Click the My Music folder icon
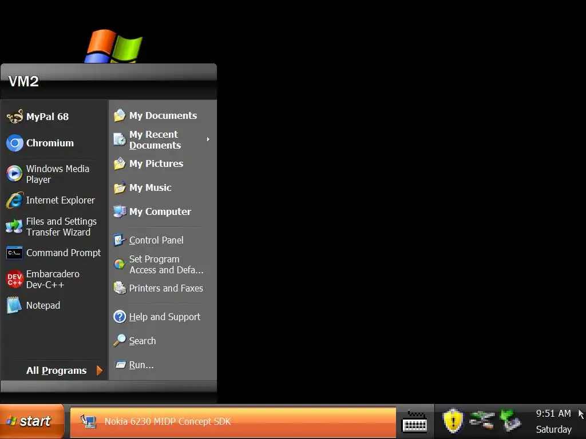586x439 pixels. 120,187
